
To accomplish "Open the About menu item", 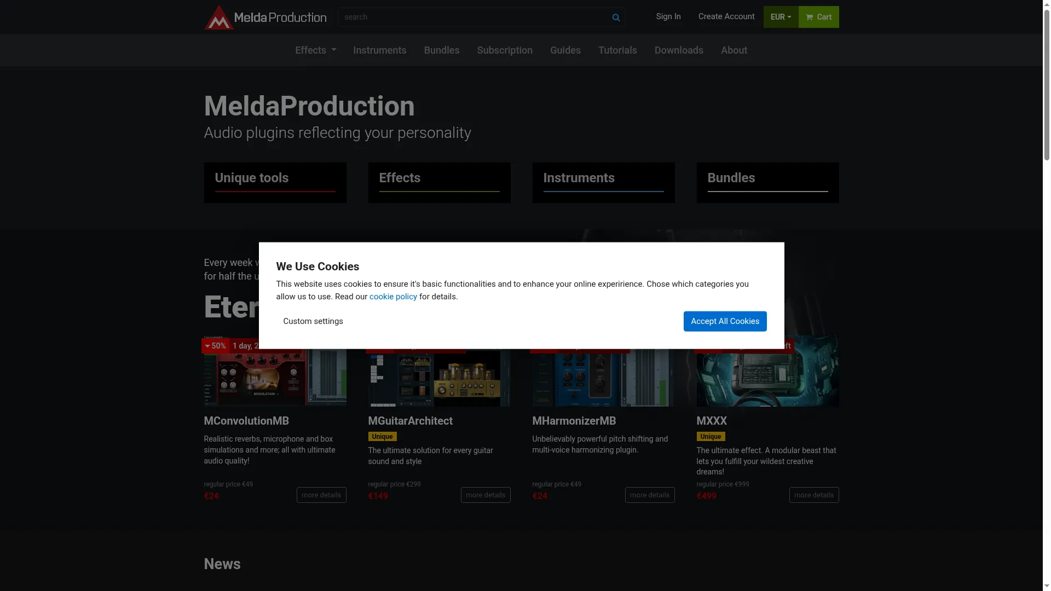I will (x=734, y=50).
